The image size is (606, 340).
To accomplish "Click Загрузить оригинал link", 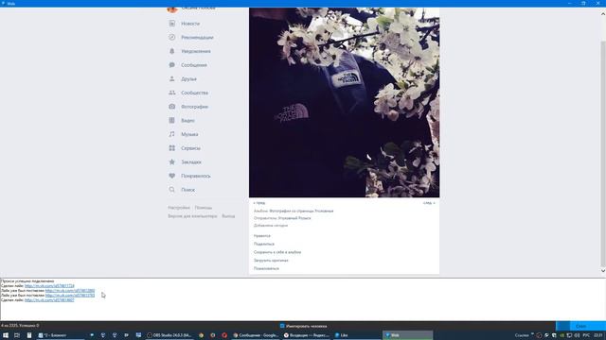I will (x=271, y=261).
